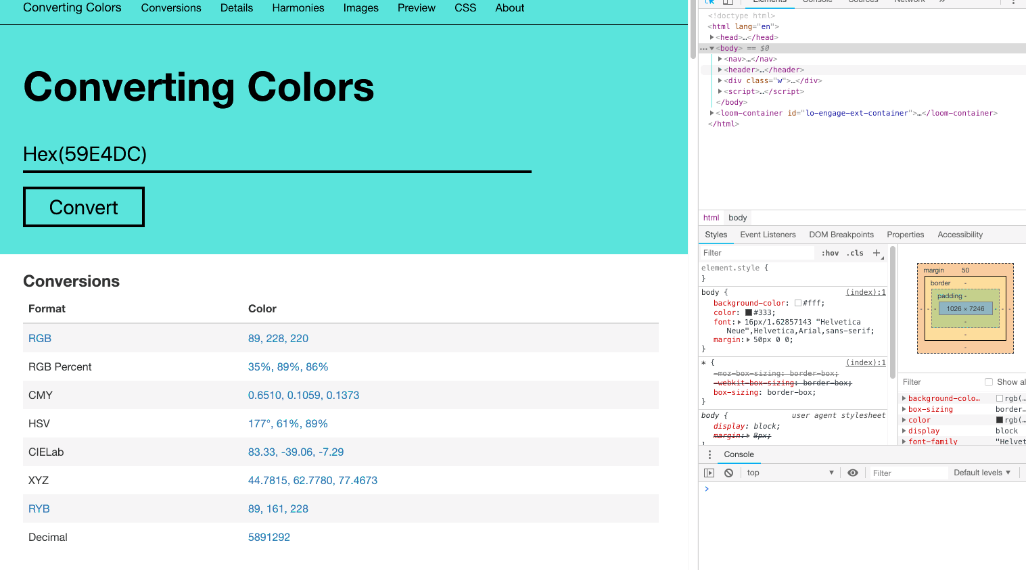Enable the Show all computed styles checkbox
Screen dimensions: 1026x570
(x=989, y=382)
